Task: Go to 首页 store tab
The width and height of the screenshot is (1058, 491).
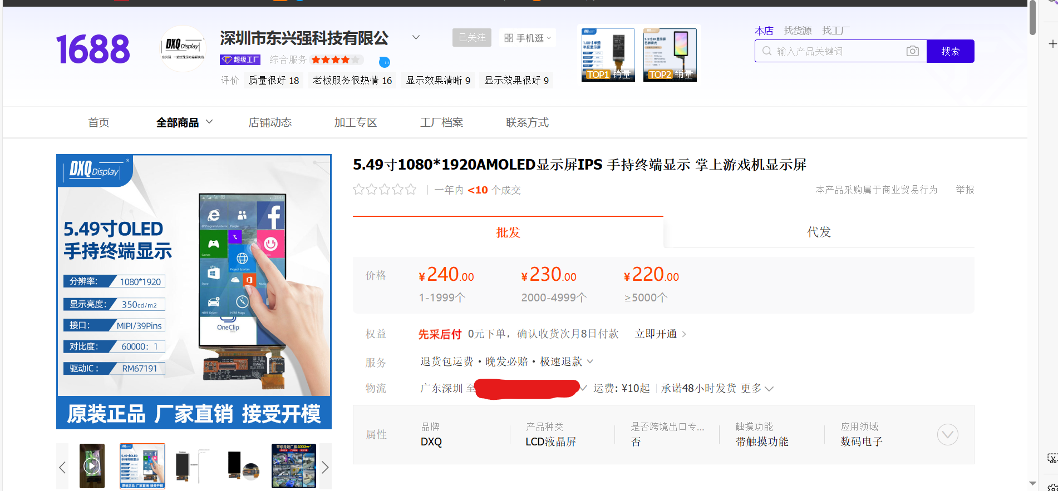Action: tap(99, 122)
